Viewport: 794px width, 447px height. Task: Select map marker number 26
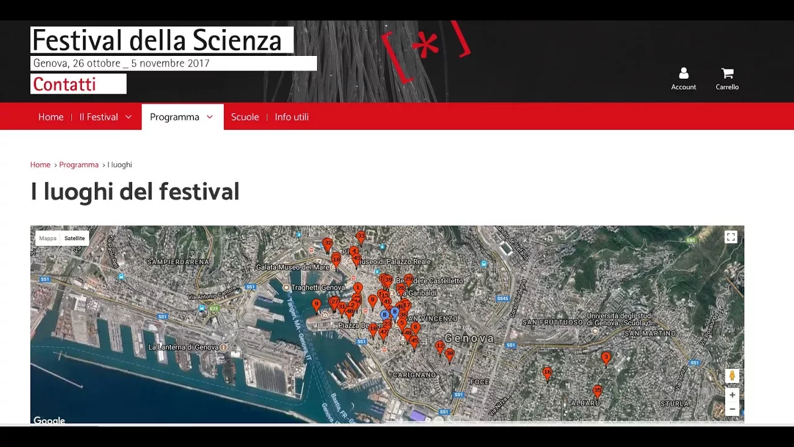[x=401, y=290]
